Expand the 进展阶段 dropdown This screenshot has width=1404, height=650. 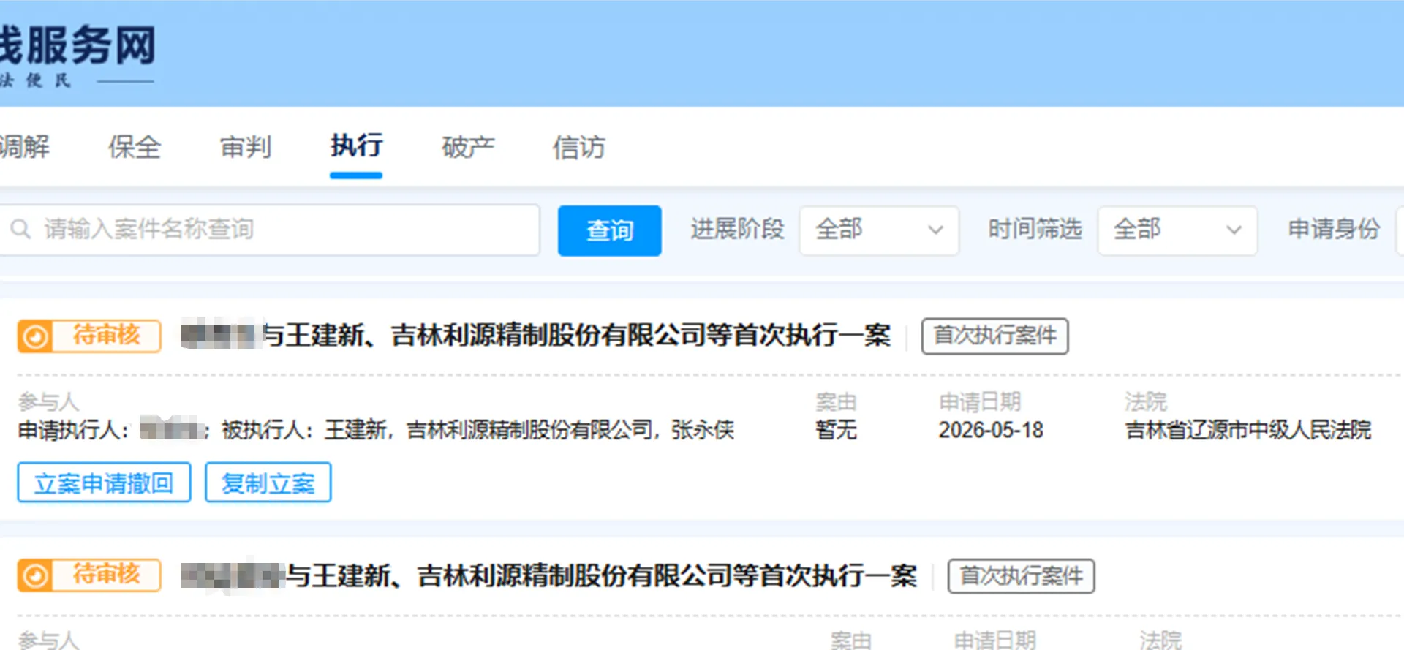click(x=879, y=230)
